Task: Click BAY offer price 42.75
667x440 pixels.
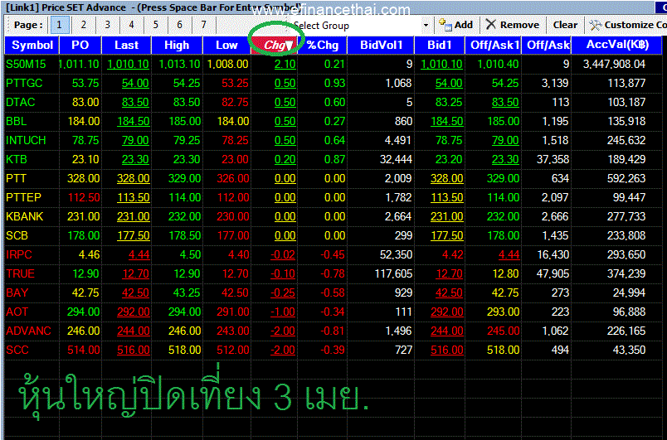Action: click(505, 293)
